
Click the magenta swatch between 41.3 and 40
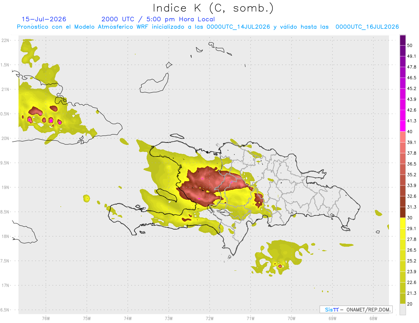click(x=403, y=126)
